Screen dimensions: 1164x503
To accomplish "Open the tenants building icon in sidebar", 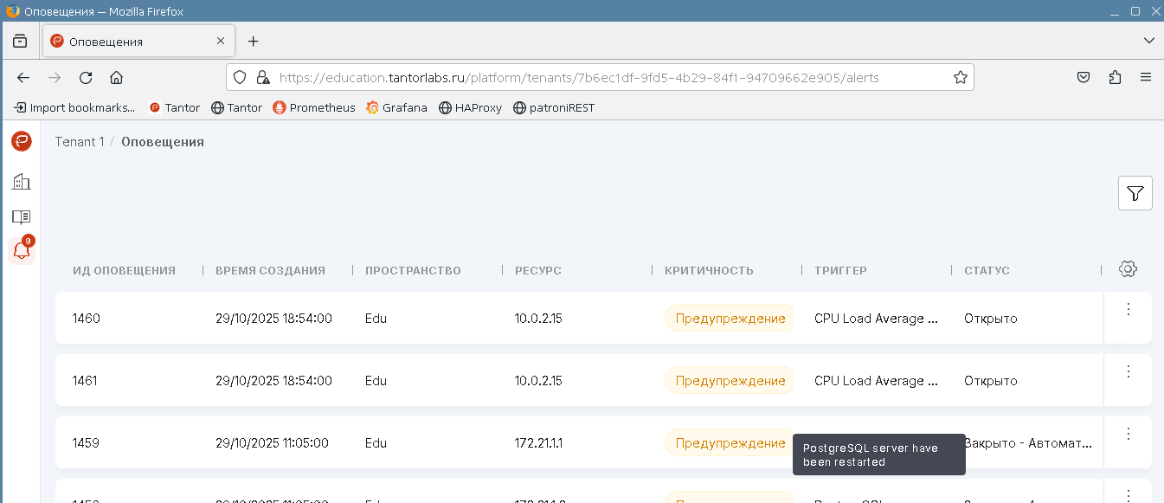I will [22, 182].
